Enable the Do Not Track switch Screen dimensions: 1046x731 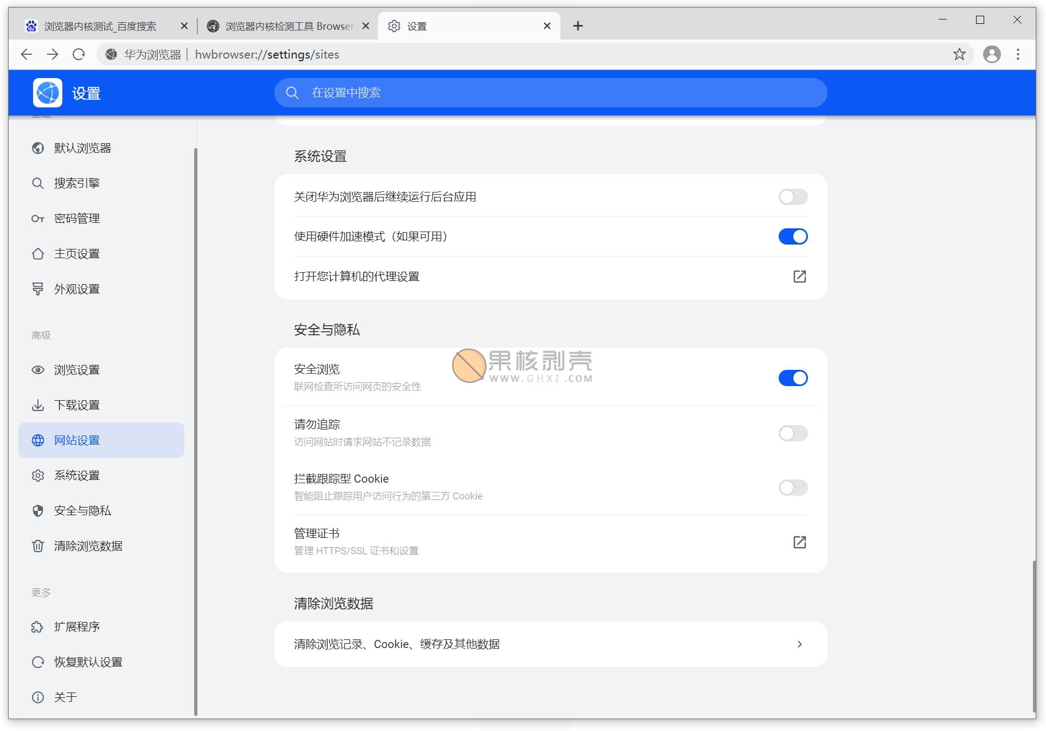[793, 433]
